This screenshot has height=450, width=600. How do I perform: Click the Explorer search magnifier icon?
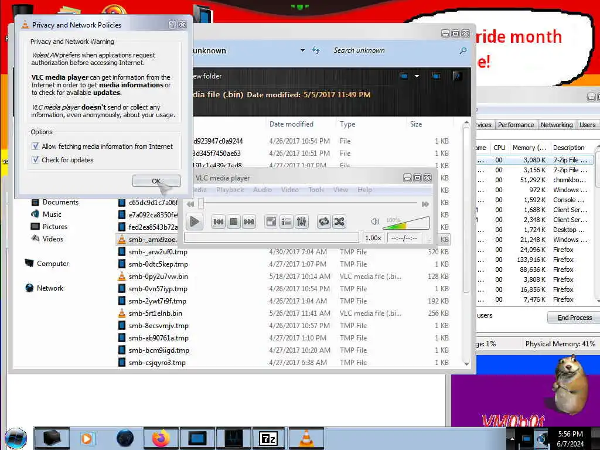pos(463,50)
